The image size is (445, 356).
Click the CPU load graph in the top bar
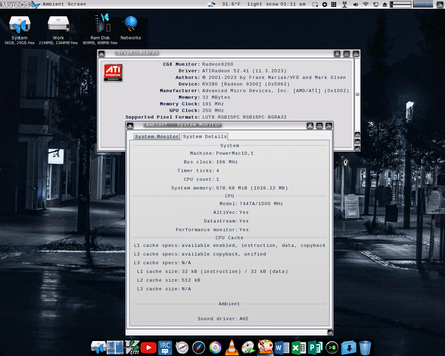tap(423, 4)
